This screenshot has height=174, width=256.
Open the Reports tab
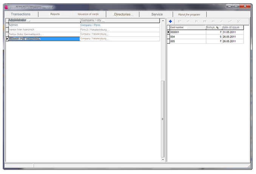click(55, 14)
